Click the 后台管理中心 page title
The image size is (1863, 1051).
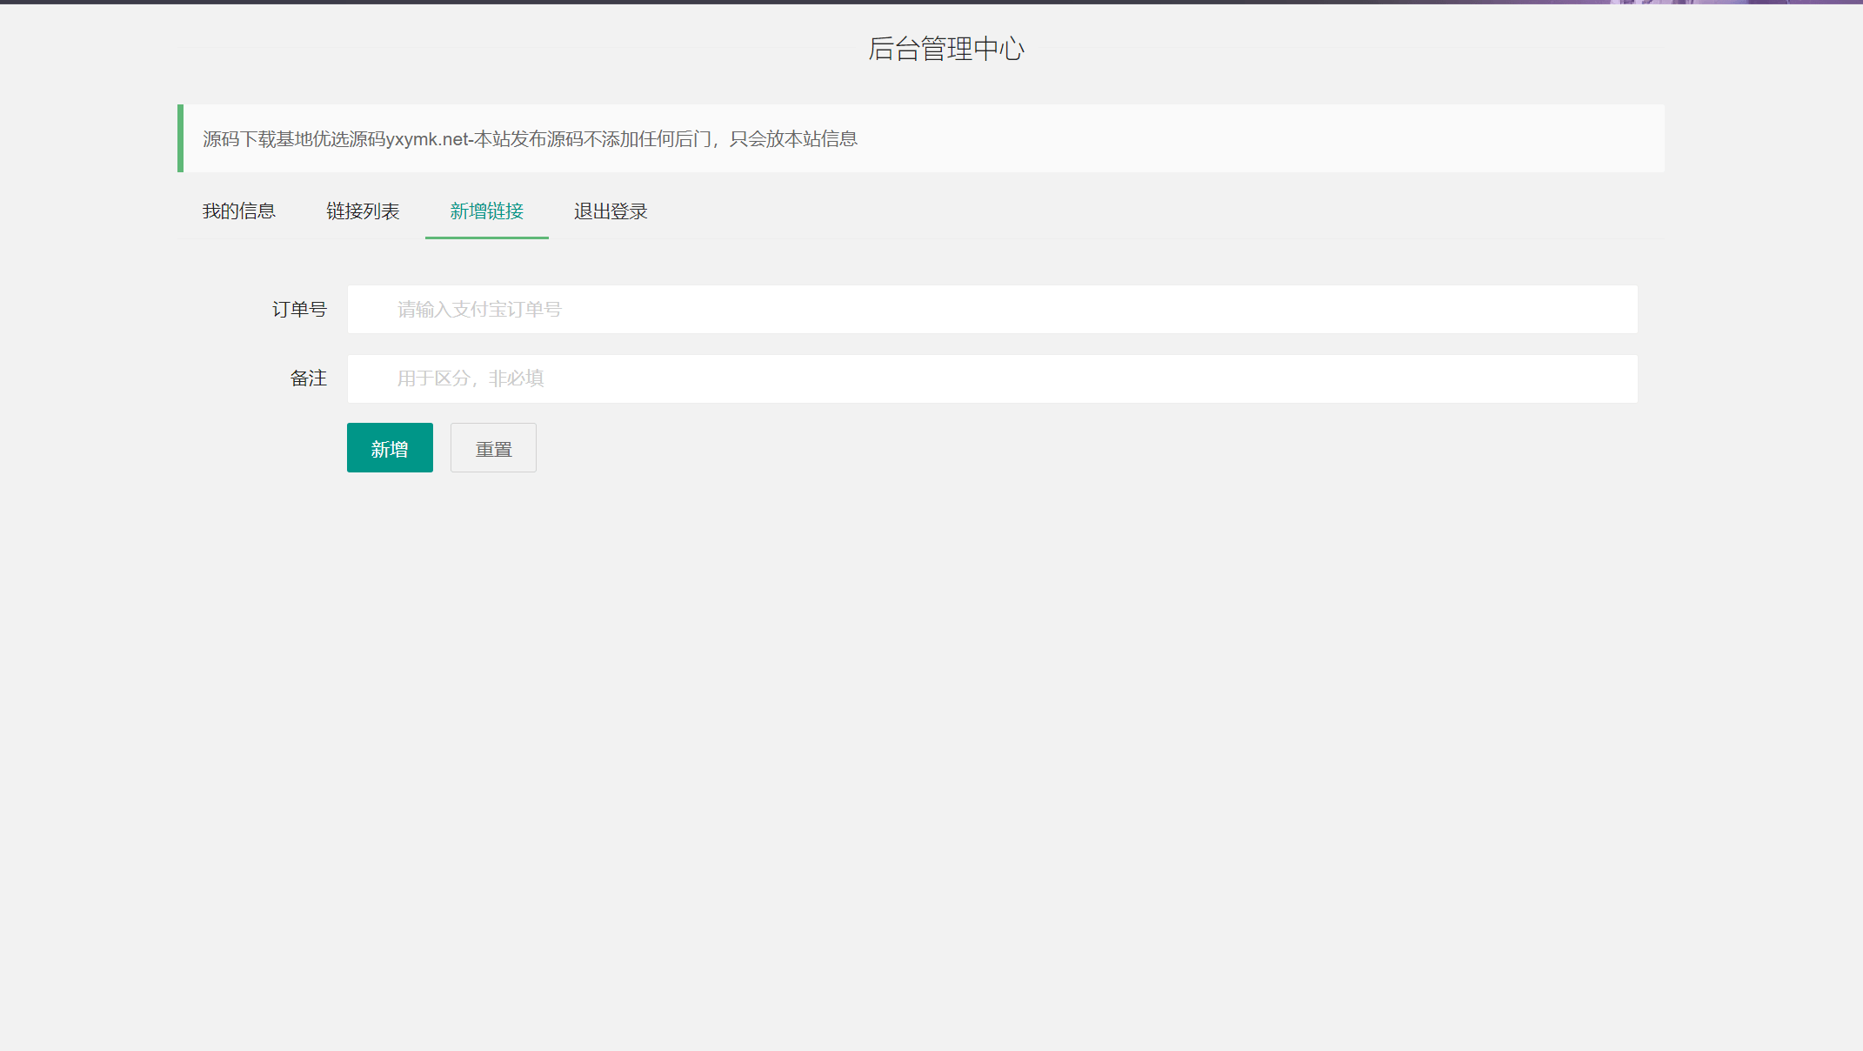tap(945, 49)
